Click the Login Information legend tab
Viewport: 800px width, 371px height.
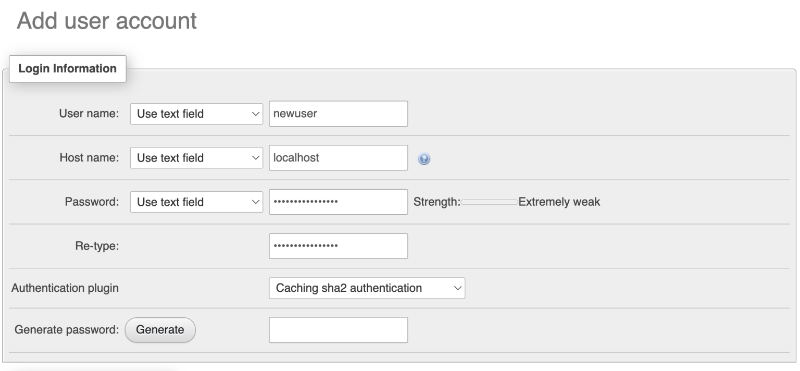pyautogui.click(x=67, y=69)
